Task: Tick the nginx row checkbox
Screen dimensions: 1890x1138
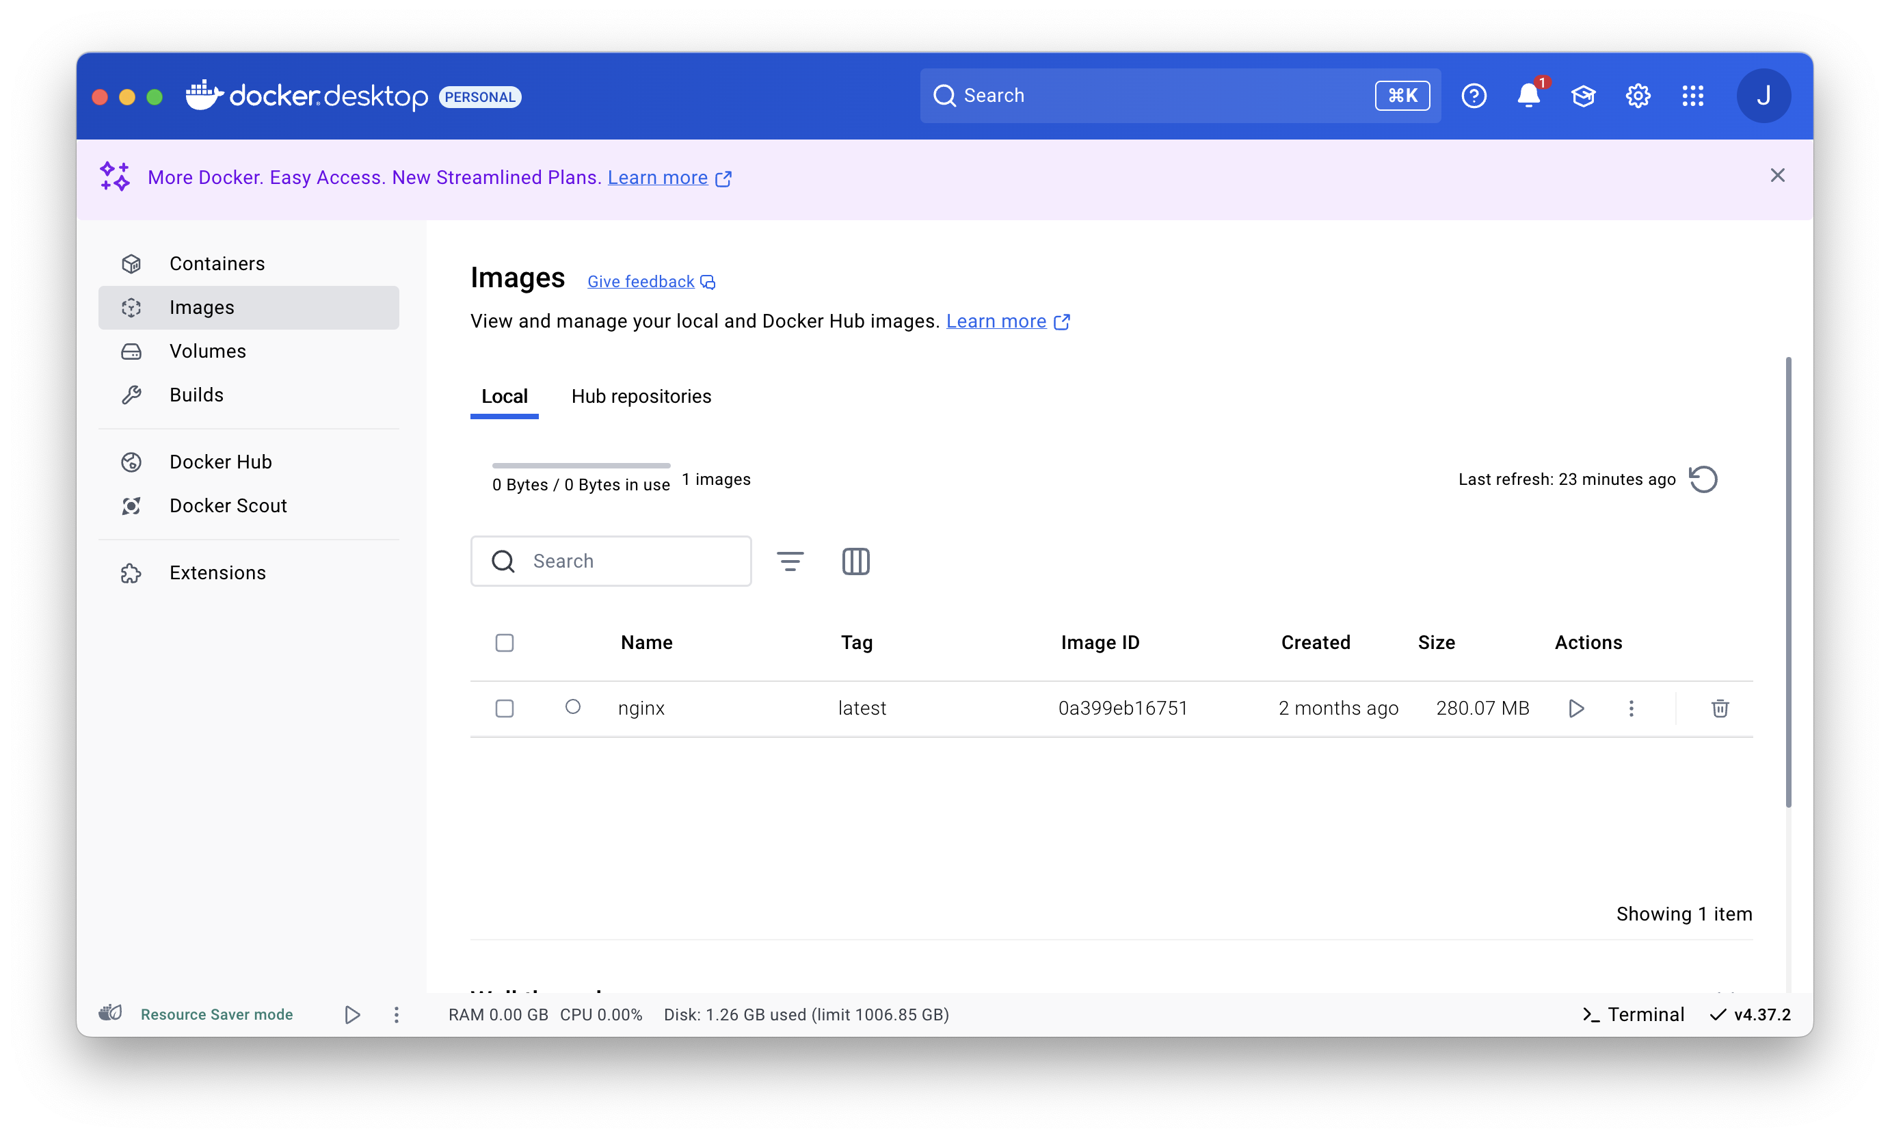Action: [x=505, y=709]
